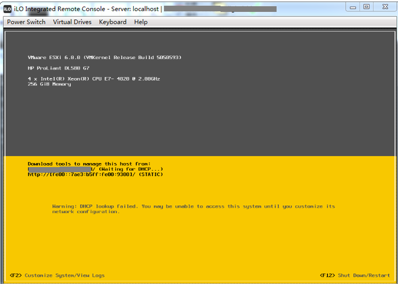Click the HP ProLiant DL580 G7 text
398x284 pixels.
click(x=59, y=68)
